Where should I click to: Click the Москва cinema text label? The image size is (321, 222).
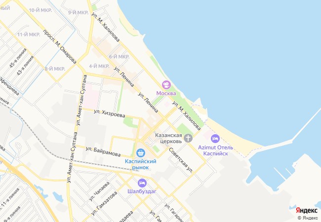point(166,93)
